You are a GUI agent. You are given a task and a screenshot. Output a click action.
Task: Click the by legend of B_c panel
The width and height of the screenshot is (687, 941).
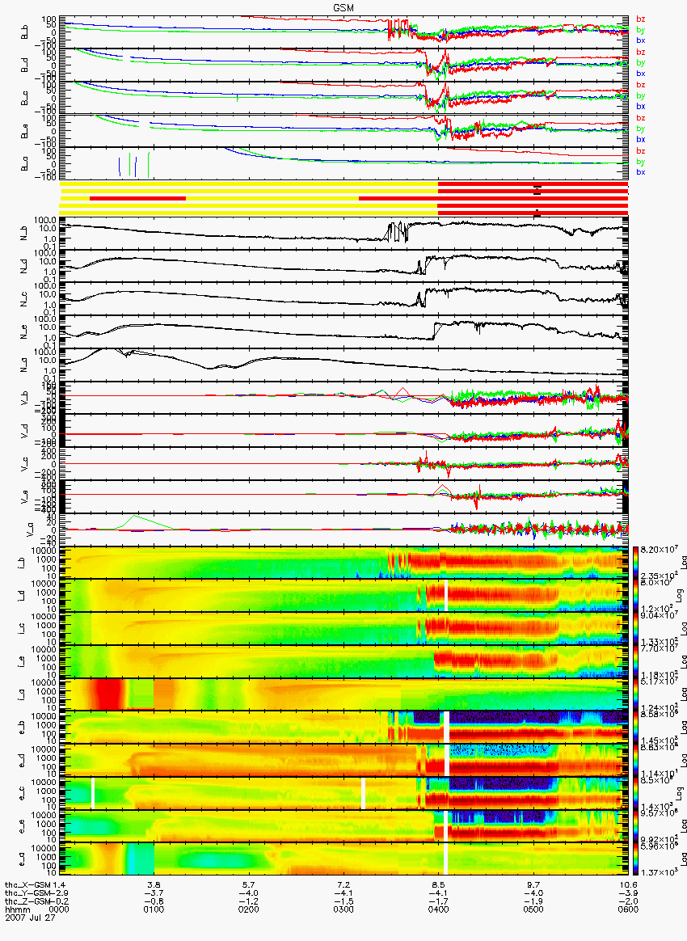pos(641,96)
